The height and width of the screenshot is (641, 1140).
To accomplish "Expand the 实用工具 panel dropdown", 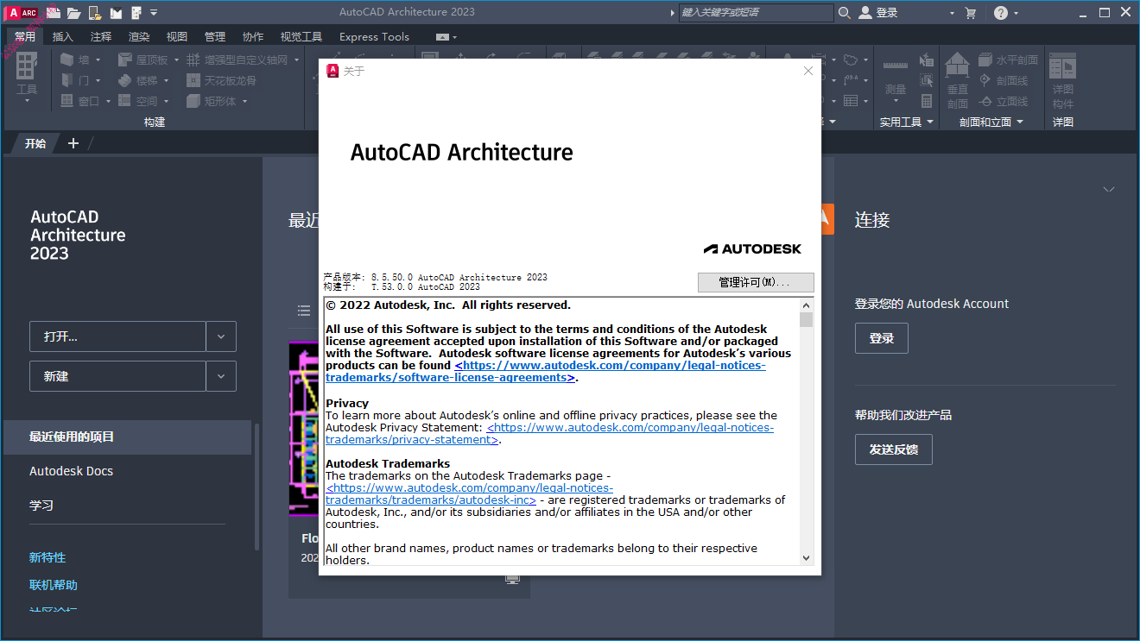I will click(x=930, y=122).
